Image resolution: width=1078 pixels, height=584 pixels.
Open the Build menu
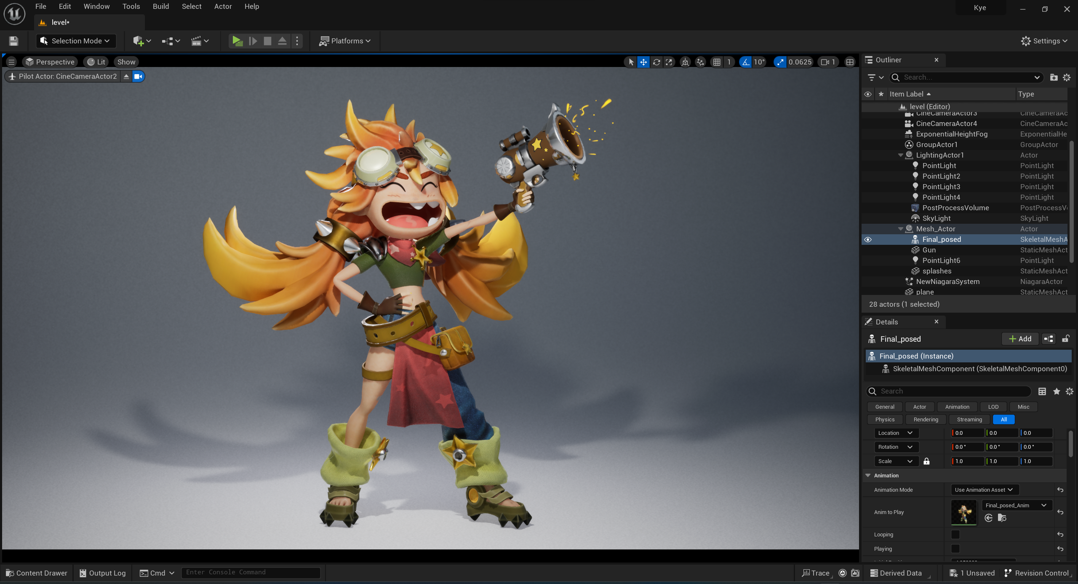(160, 6)
